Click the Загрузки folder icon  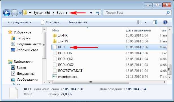(x=13, y=38)
